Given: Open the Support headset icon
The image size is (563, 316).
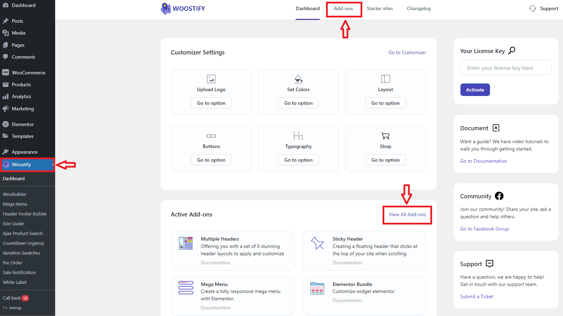Looking at the screenshot, I should pyautogui.click(x=532, y=8).
